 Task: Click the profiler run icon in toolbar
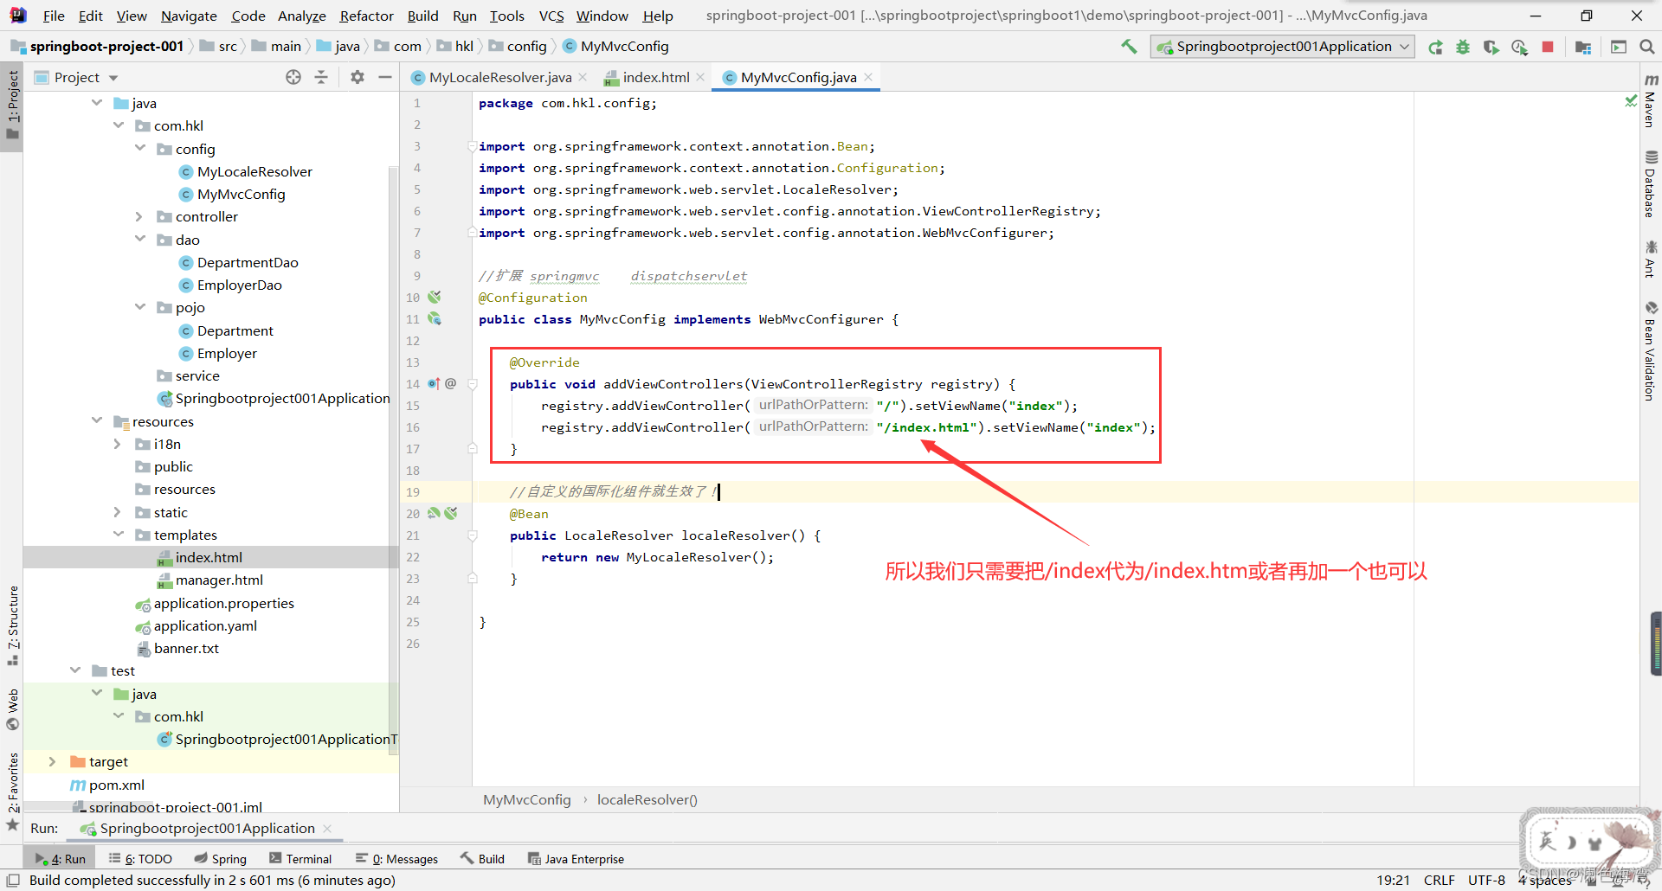1519,48
